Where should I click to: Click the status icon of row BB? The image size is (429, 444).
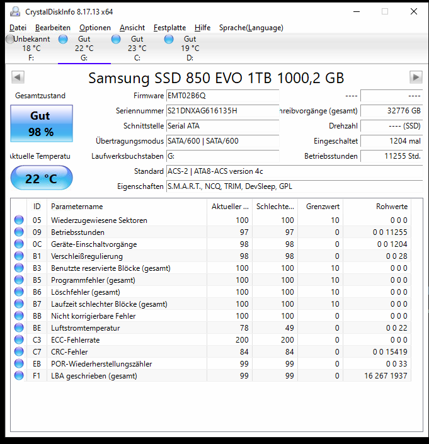[x=19, y=316]
